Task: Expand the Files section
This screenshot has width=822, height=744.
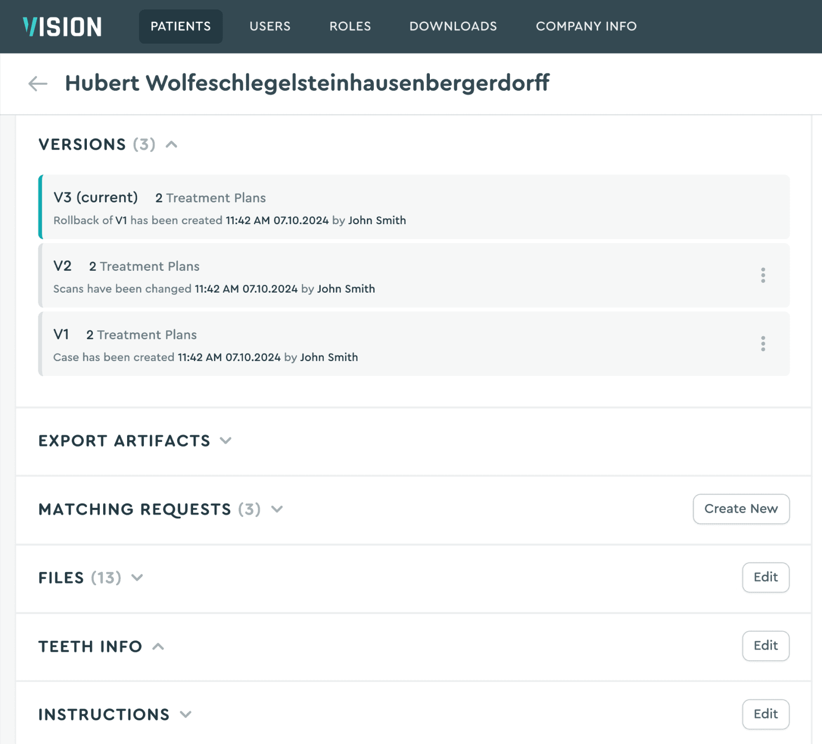Action: (x=137, y=577)
